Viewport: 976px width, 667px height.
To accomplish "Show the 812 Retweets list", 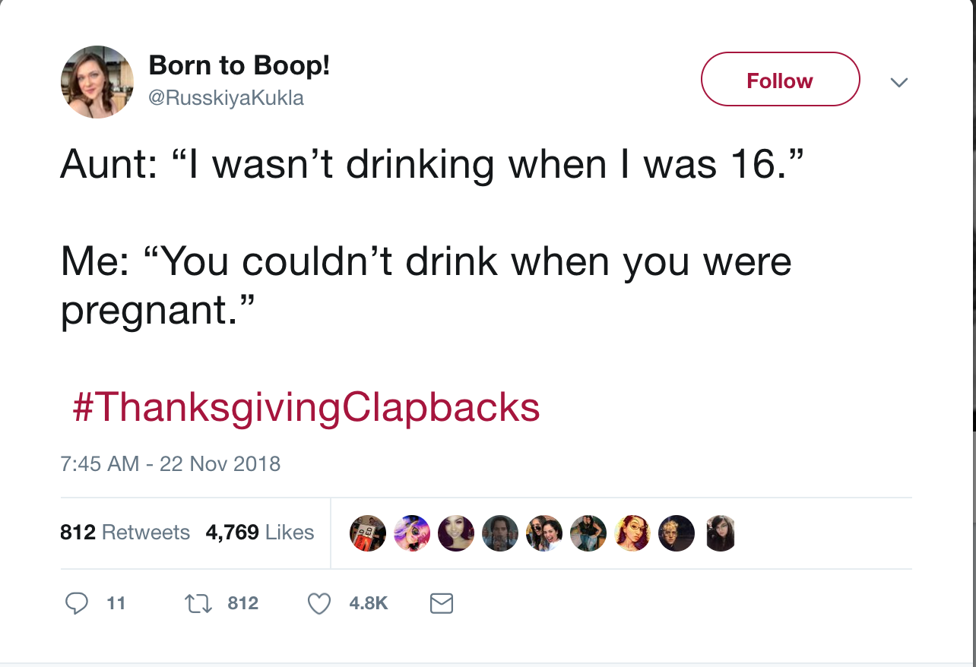I will click(125, 533).
